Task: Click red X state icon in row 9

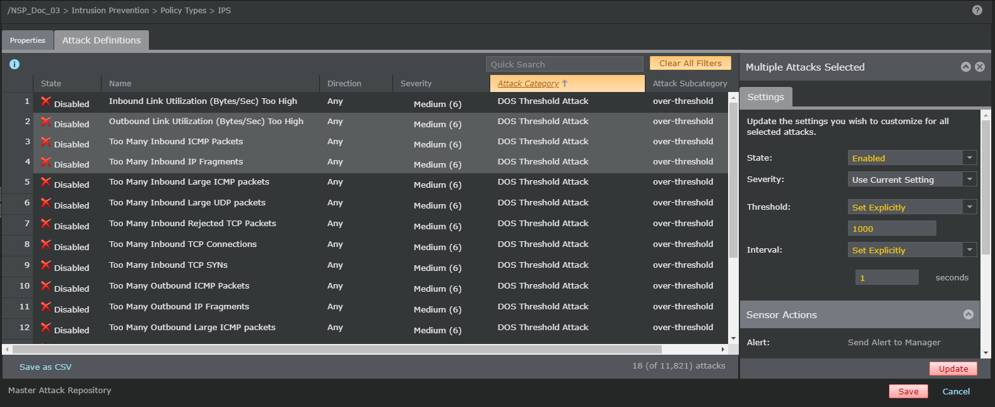Action: click(x=46, y=265)
